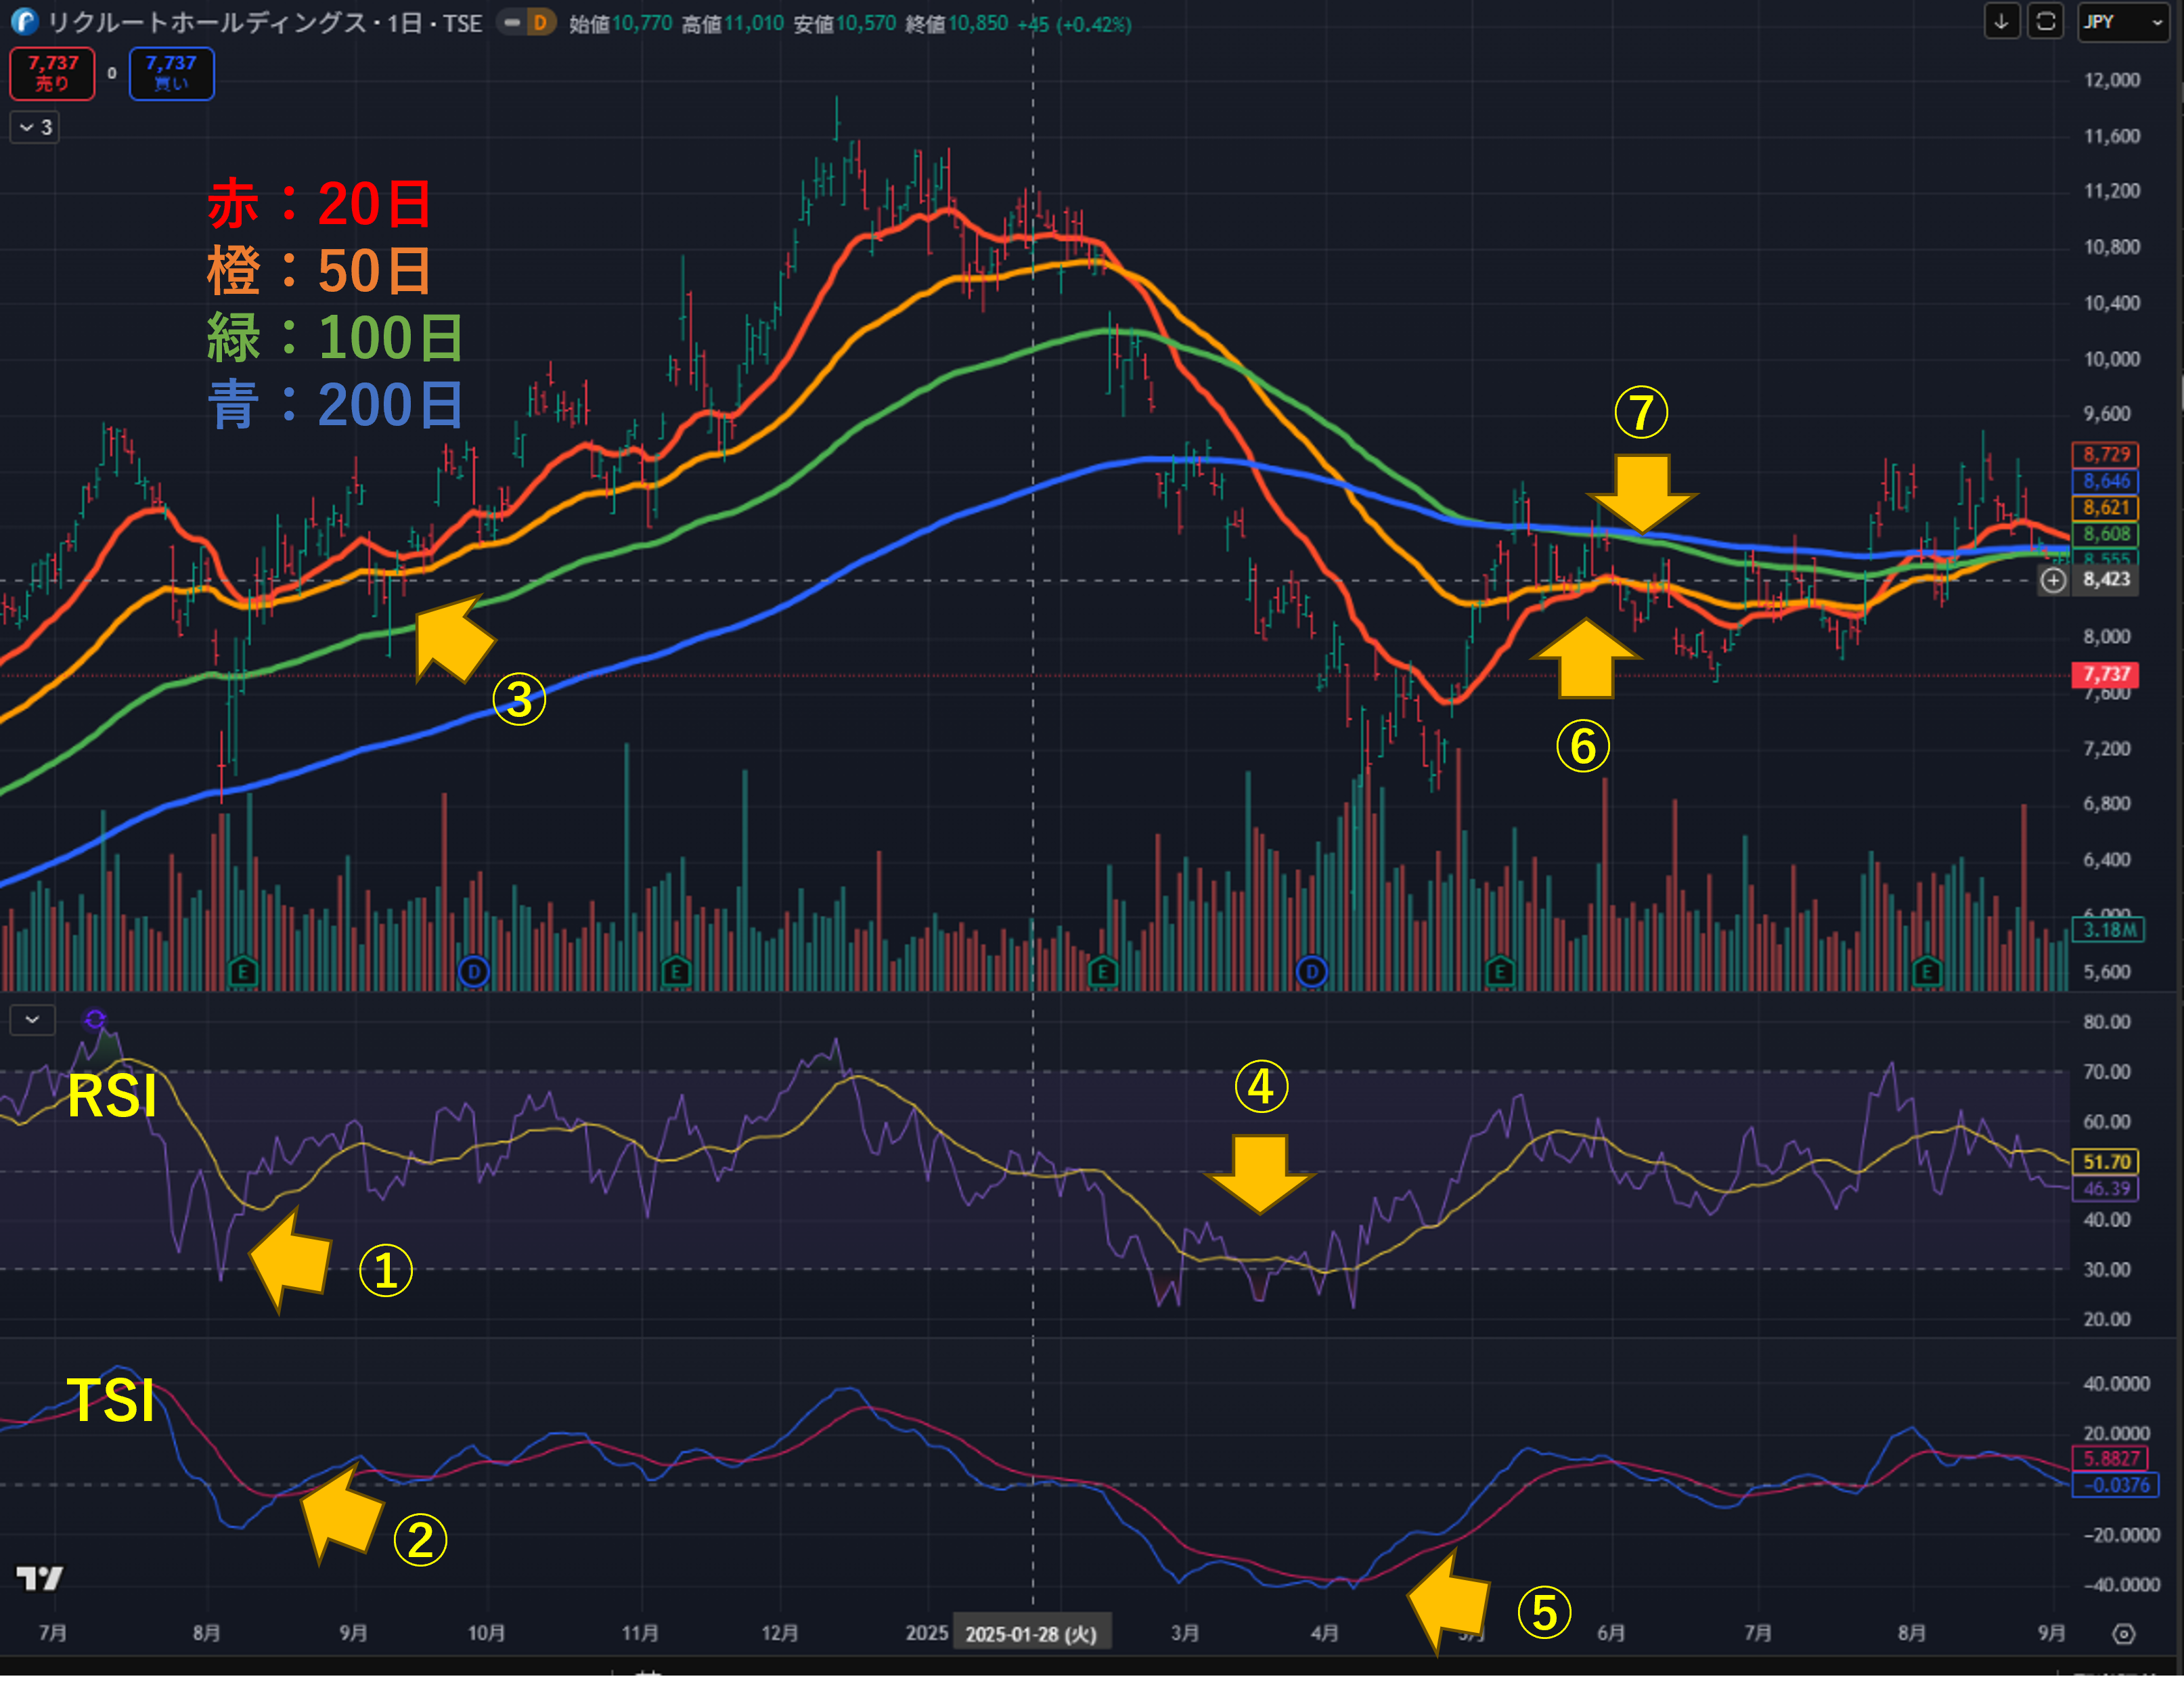This screenshot has height=1683, width=2184.
Task: Click the red 7,737 price label on the scale
Action: [x=2106, y=674]
